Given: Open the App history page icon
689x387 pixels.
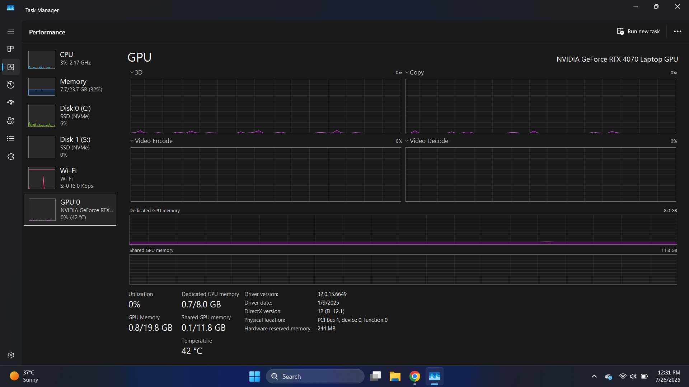Looking at the screenshot, I should coord(11,85).
